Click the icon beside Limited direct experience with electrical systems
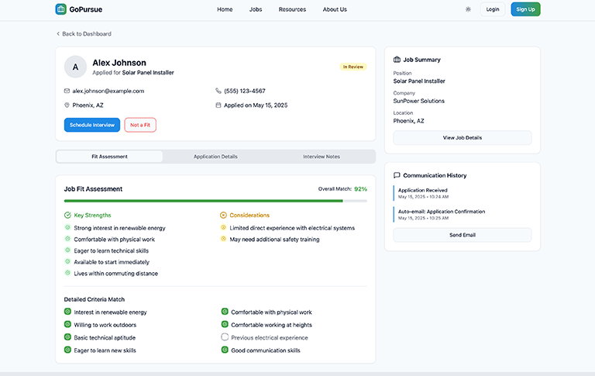 click(x=223, y=227)
